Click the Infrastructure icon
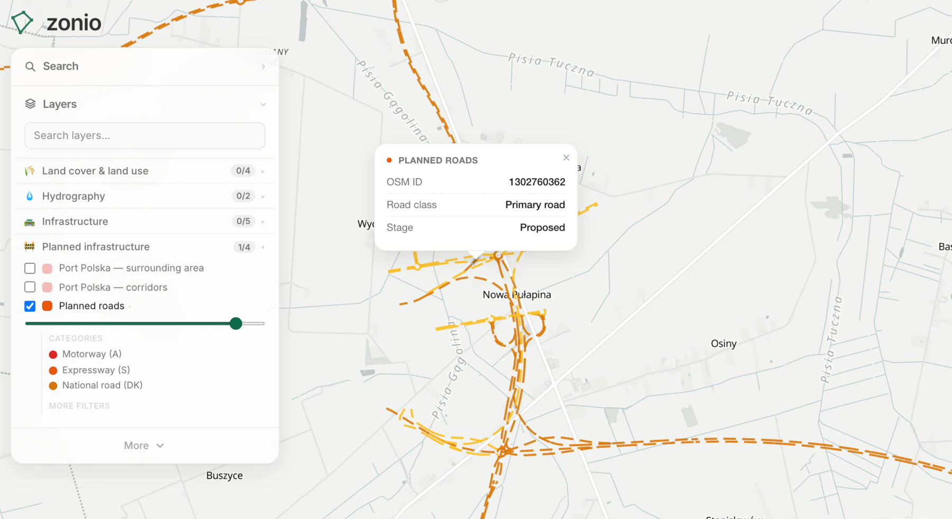The height and width of the screenshot is (519, 952). pyautogui.click(x=30, y=222)
